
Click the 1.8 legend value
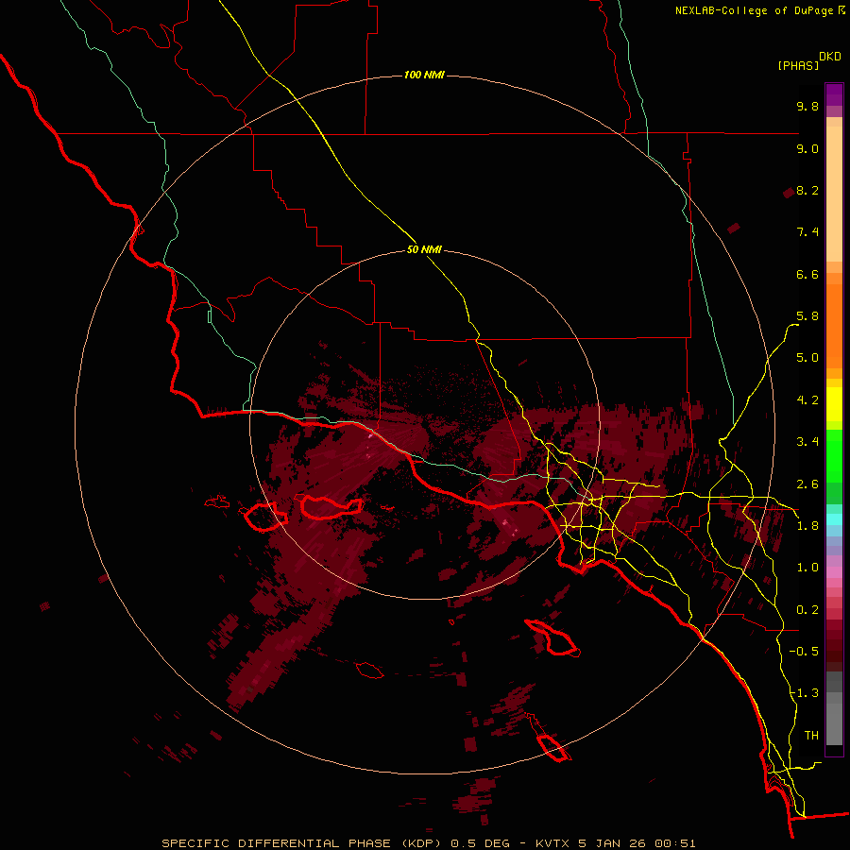807,526
